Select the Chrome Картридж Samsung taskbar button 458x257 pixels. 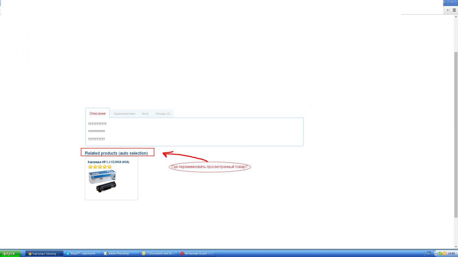[x=44, y=253]
